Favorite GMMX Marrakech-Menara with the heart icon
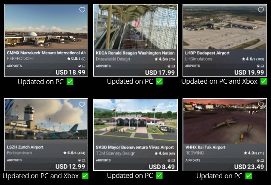 click(82, 10)
